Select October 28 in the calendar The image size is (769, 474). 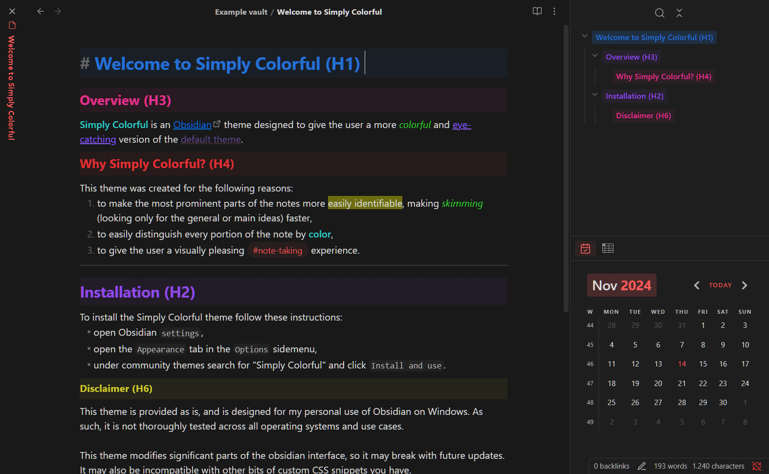pyautogui.click(x=612, y=325)
